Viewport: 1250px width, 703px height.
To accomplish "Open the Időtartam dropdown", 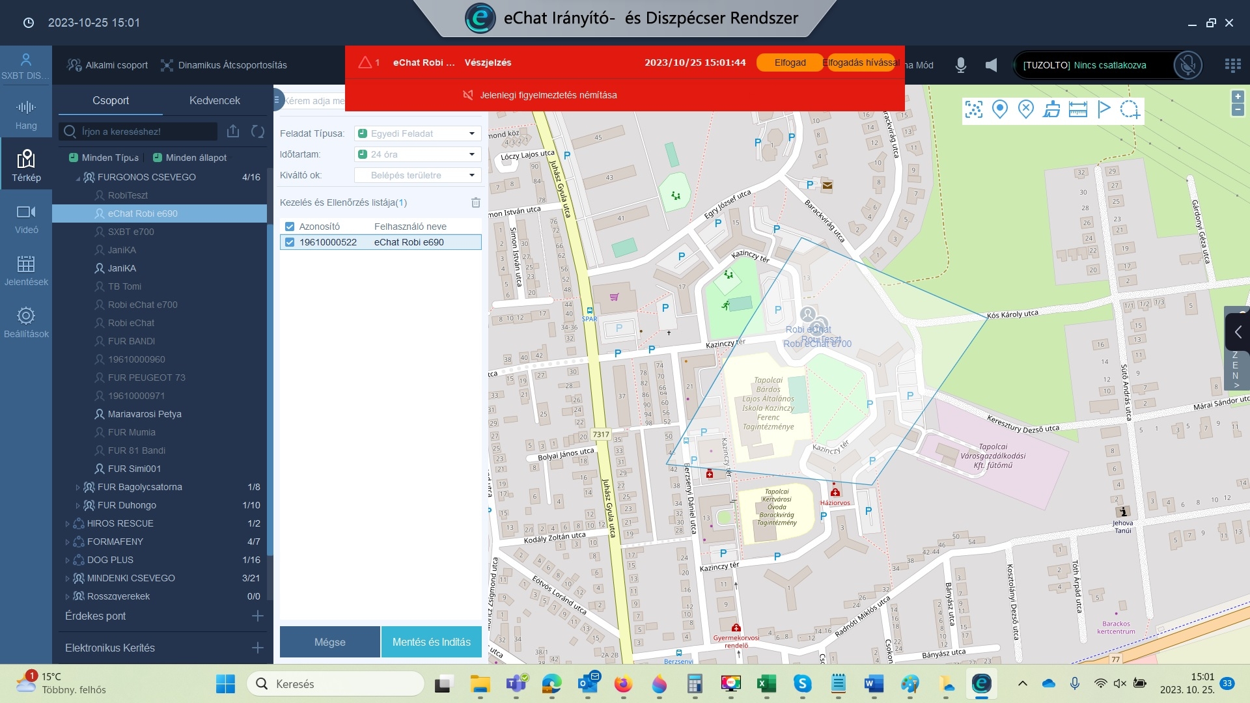I will click(x=418, y=154).
